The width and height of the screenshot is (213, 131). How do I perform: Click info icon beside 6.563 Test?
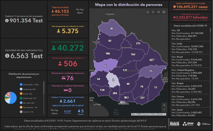tap(7, 56)
